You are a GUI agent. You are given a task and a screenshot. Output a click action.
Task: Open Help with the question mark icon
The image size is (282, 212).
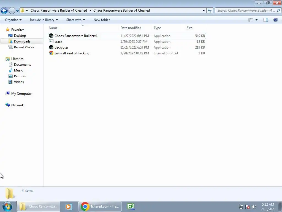pos(275,20)
